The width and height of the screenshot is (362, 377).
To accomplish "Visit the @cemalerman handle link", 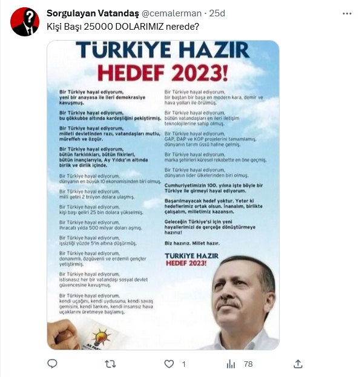I will pos(171,13).
